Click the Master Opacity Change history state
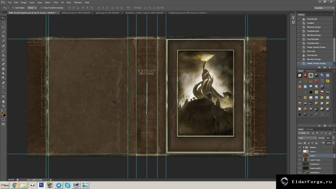 point(316,63)
